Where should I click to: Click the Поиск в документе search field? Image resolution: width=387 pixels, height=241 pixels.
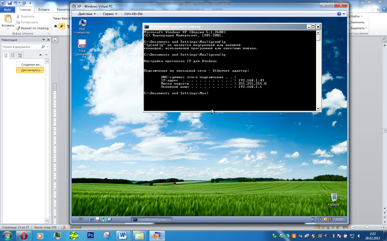click(x=21, y=47)
